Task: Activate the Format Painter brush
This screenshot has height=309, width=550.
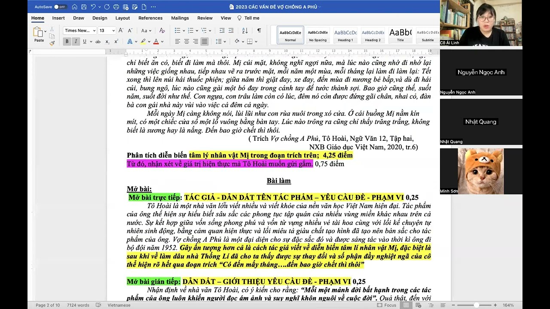Action: tap(52, 43)
